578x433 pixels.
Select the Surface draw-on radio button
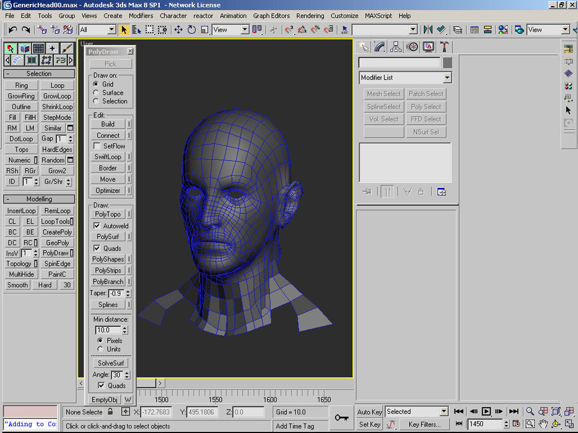click(x=96, y=93)
